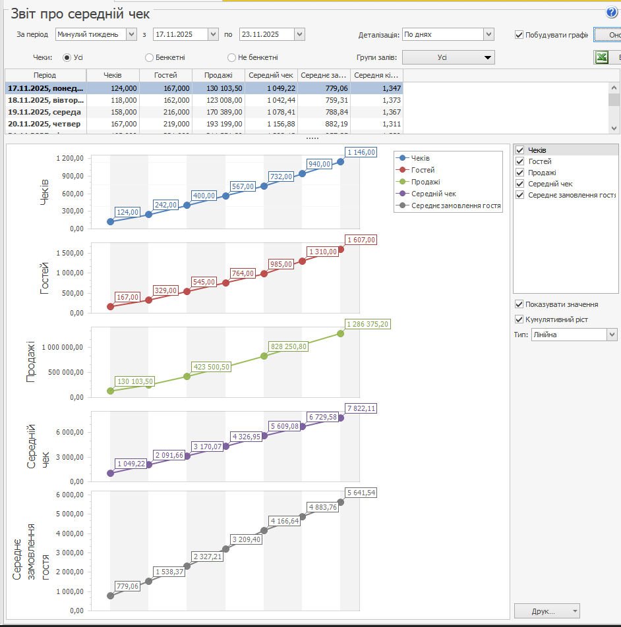Screen dimensions: 621x627
Task: Sort table by Середній чек column header
Action: [271, 75]
